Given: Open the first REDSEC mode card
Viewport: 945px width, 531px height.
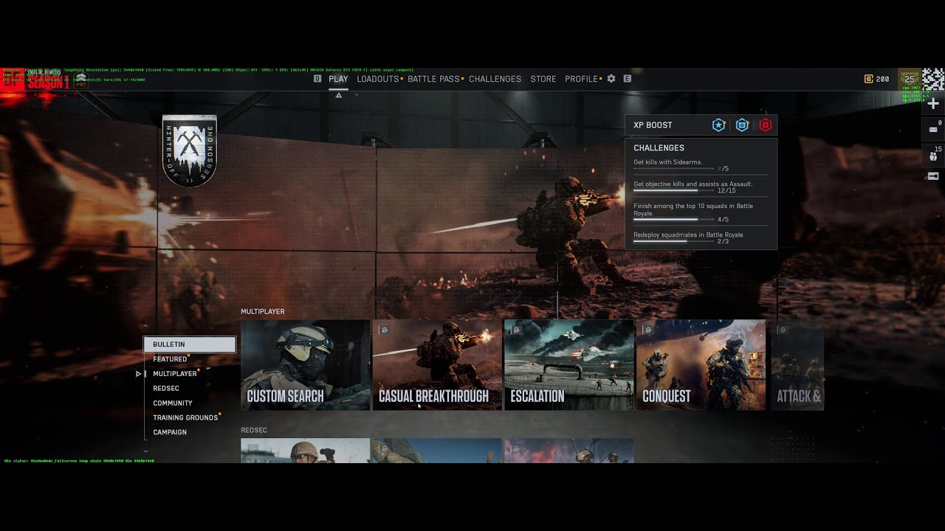Looking at the screenshot, I should (x=306, y=451).
